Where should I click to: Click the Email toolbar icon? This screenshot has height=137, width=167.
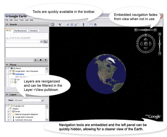click(91, 24)
